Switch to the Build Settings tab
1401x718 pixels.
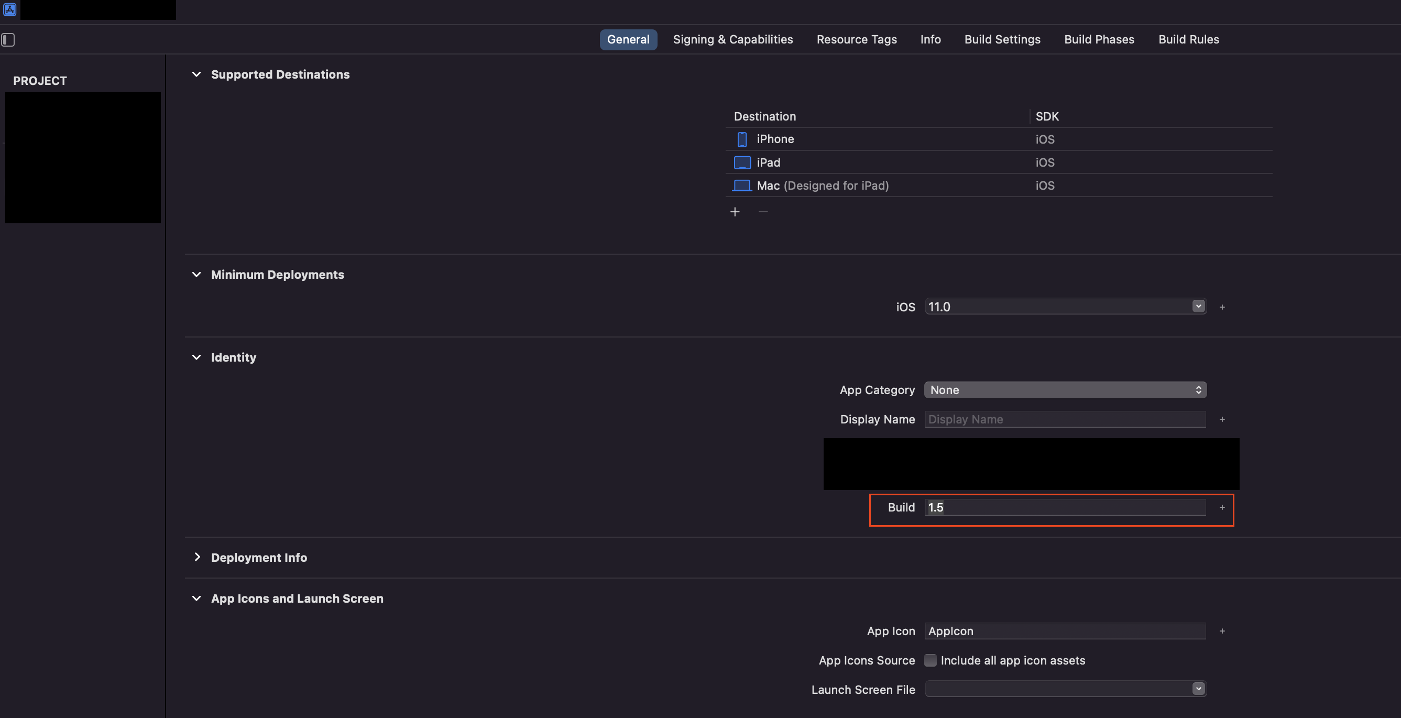[x=1002, y=40]
